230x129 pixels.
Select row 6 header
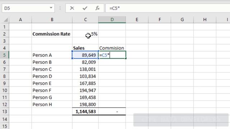(x=4, y=62)
